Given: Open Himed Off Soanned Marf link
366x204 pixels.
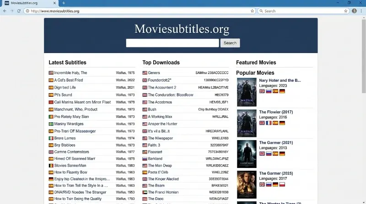Looking at the screenshot, I should 75,158.
